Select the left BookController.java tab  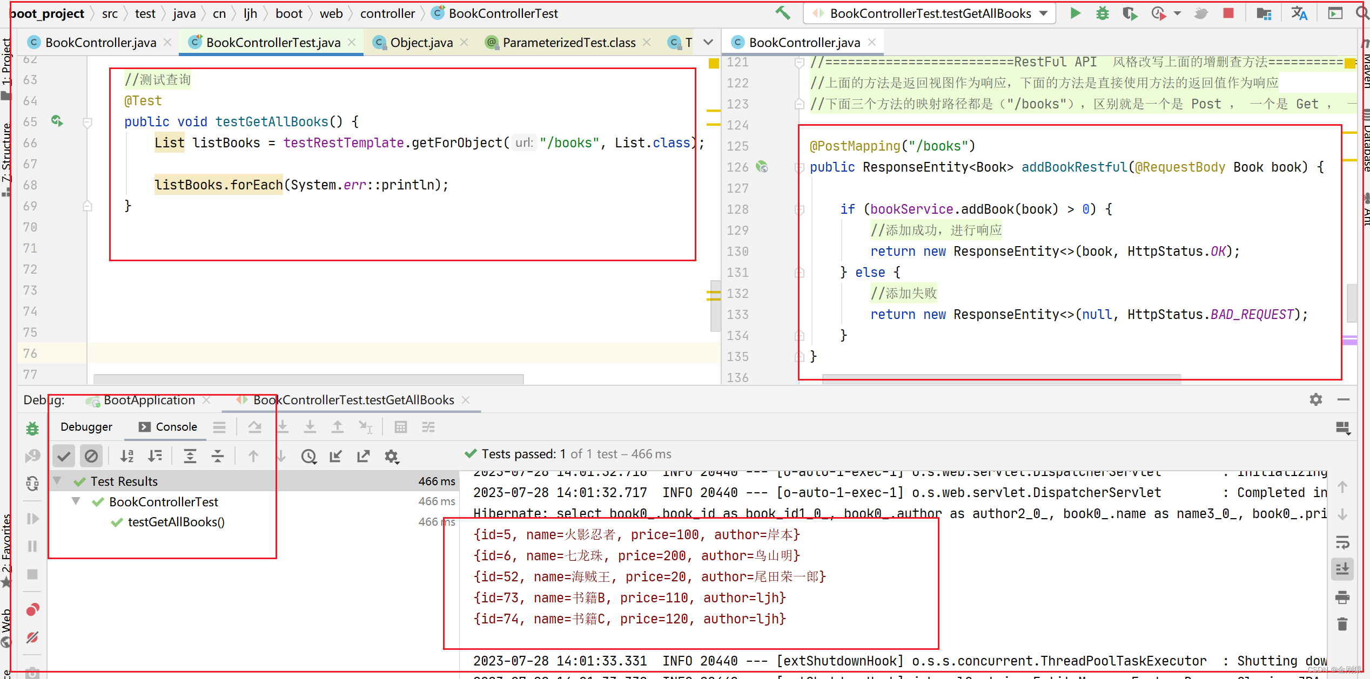pyautogui.click(x=100, y=42)
